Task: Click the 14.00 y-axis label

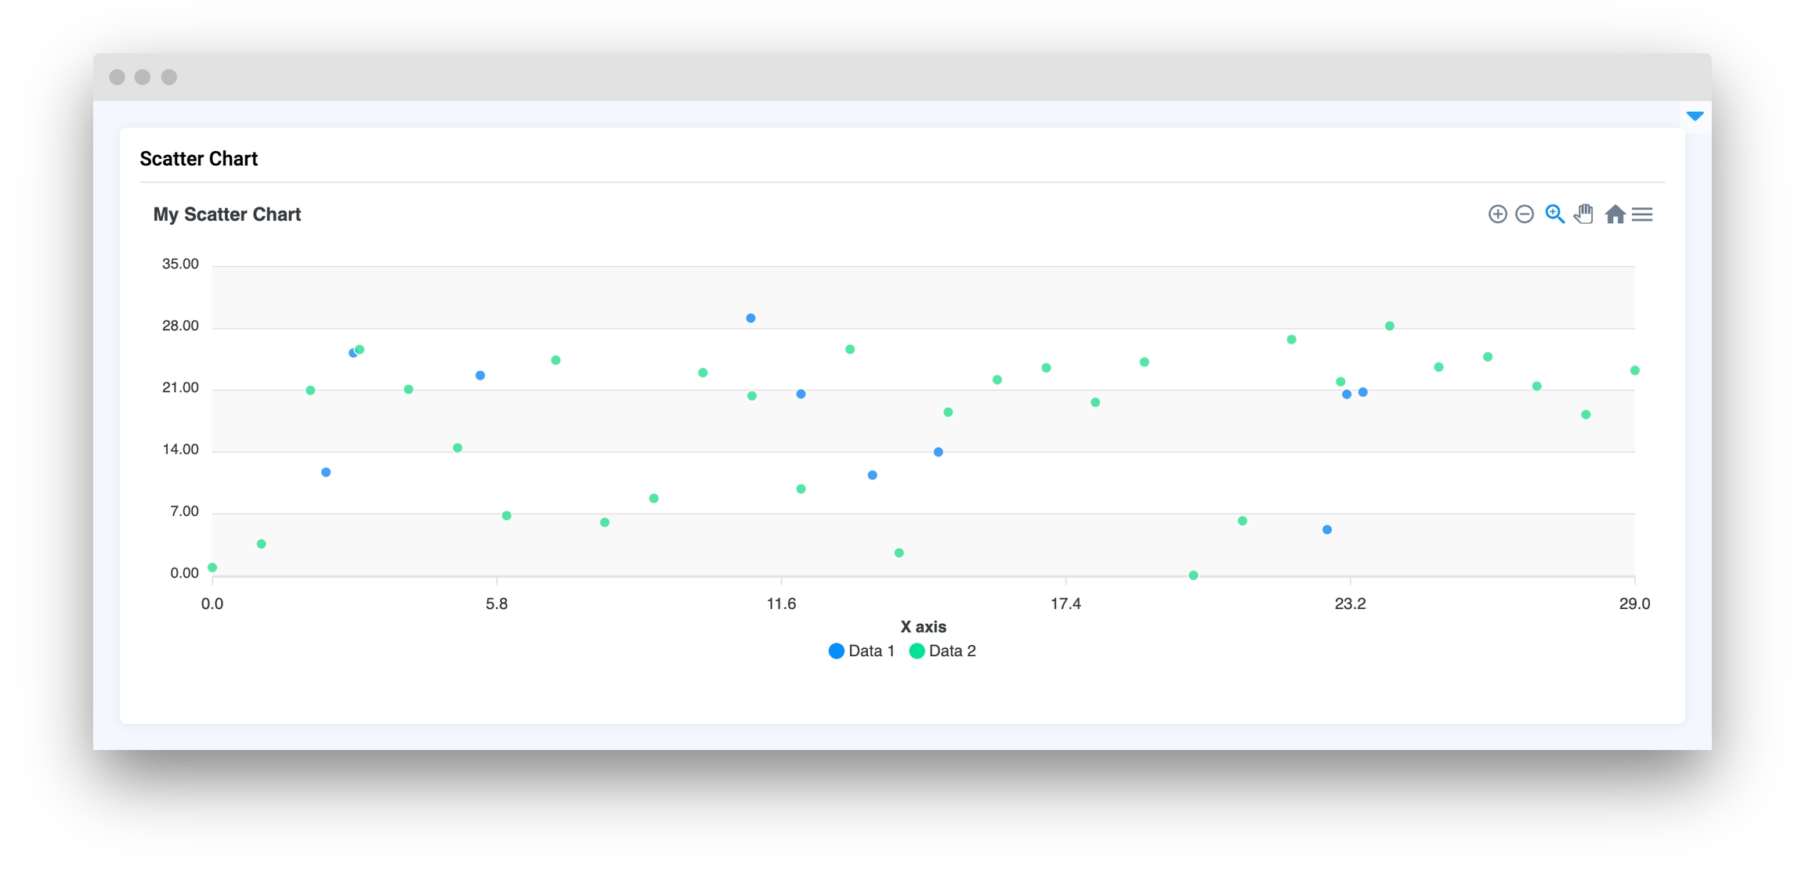Action: (180, 449)
